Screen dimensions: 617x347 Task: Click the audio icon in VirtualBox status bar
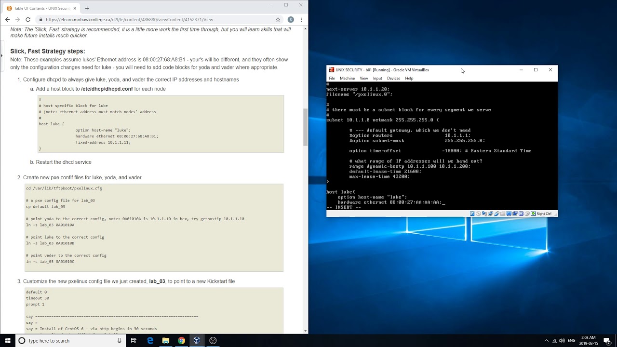(484, 214)
